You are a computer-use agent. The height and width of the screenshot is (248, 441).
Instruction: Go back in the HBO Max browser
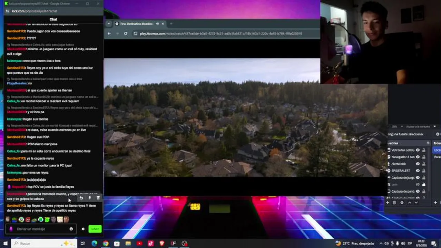pyautogui.click(x=109, y=33)
